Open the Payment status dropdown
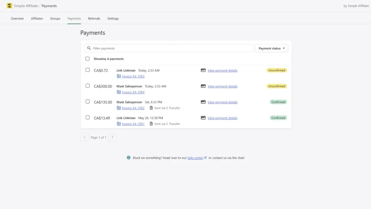The width and height of the screenshot is (371, 209). click(271, 48)
